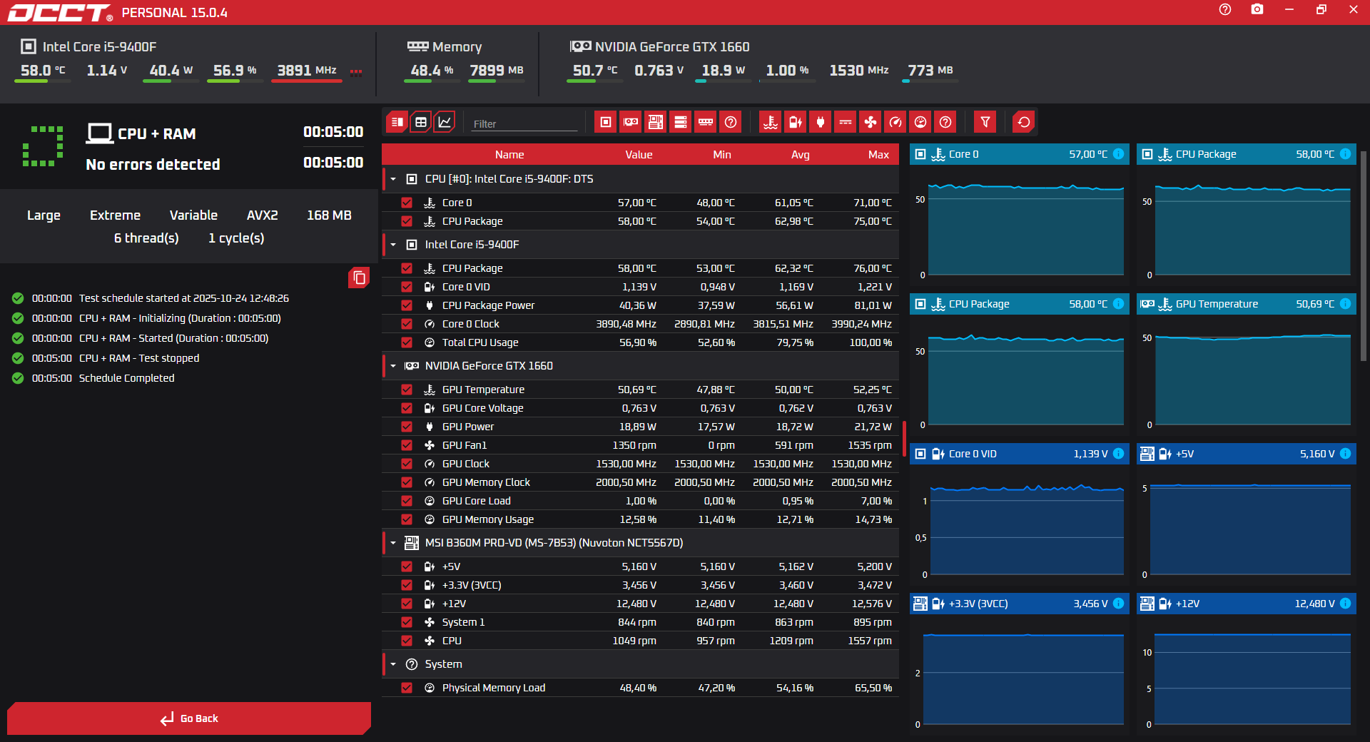Select the Core 0 VID graph header
This screenshot has height=742, width=1370.
1020,454
